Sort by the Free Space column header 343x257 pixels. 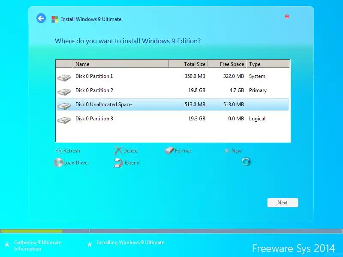point(227,64)
